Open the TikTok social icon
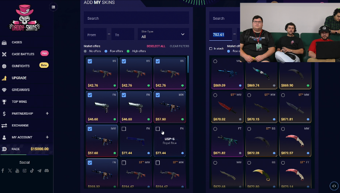Screen dimensions: 340x193 32,171
